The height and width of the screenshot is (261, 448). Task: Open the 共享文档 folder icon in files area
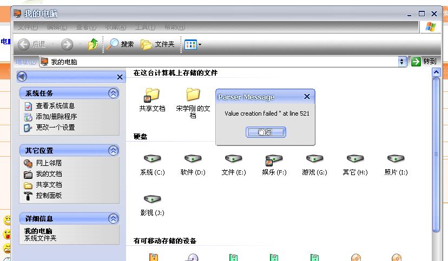pyautogui.click(x=152, y=95)
